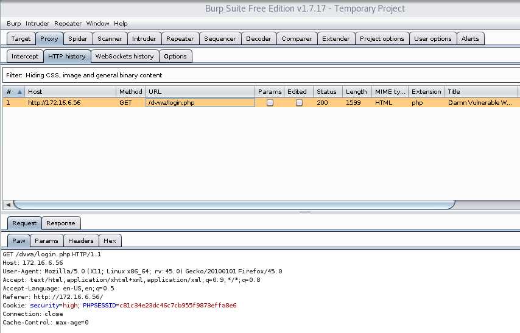The width and height of the screenshot is (520, 333).
Task: Click the User-Agent header line
Action: click(142, 272)
